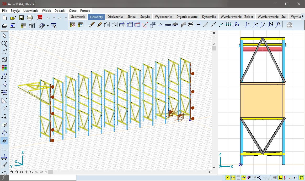Toggle load arrows display in status bar

point(280,178)
